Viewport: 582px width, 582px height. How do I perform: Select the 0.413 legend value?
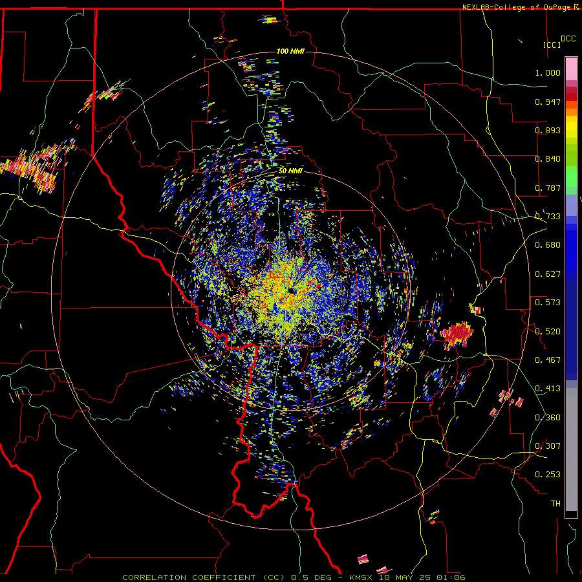(548, 389)
